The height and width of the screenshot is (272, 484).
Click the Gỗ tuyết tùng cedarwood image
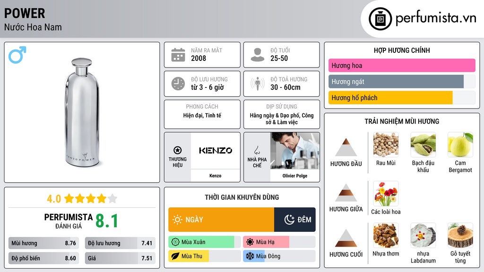click(460, 235)
